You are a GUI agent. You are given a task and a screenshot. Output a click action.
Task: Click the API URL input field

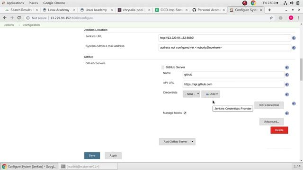coord(233,84)
